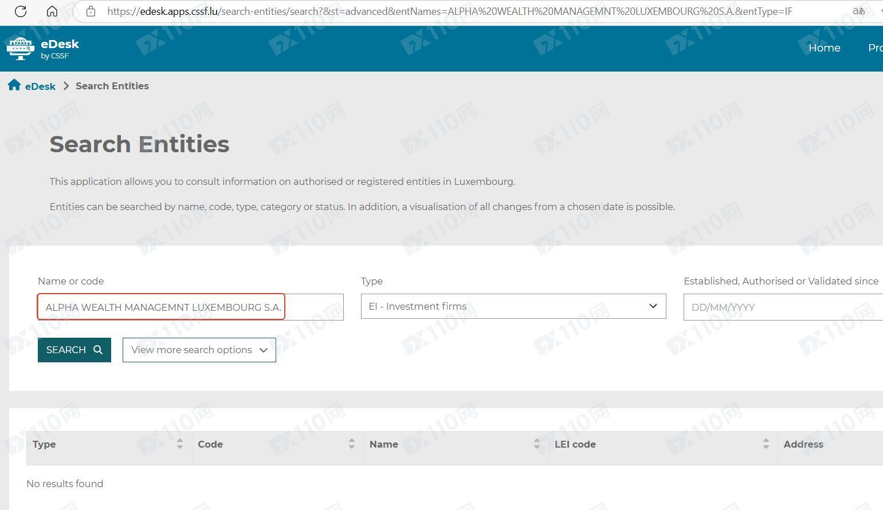Click the Search Entities page heading

[139, 144]
